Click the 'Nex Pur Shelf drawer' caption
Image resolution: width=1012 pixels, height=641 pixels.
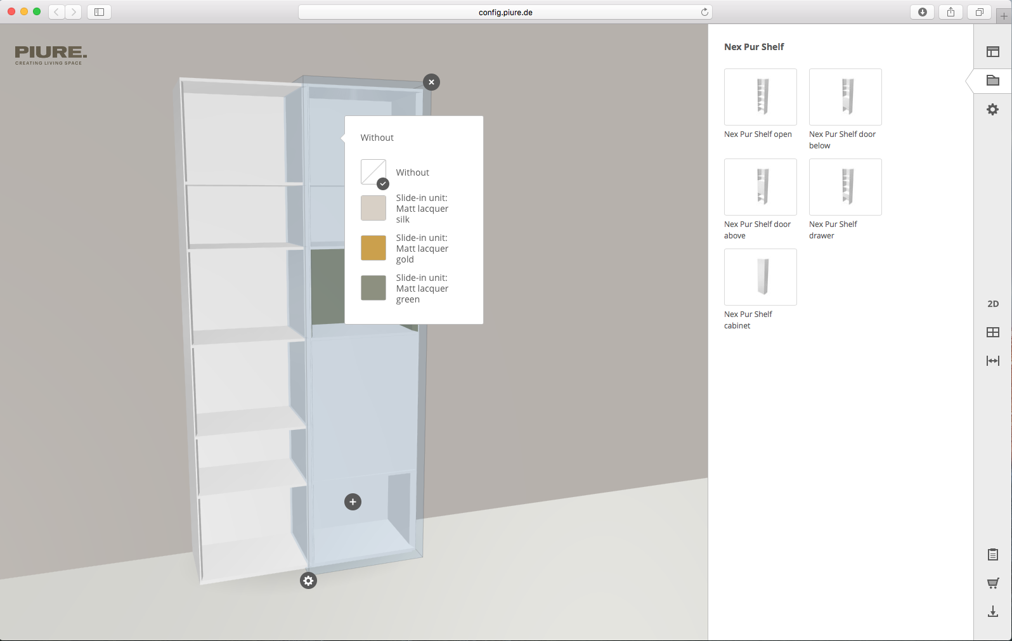coord(833,230)
